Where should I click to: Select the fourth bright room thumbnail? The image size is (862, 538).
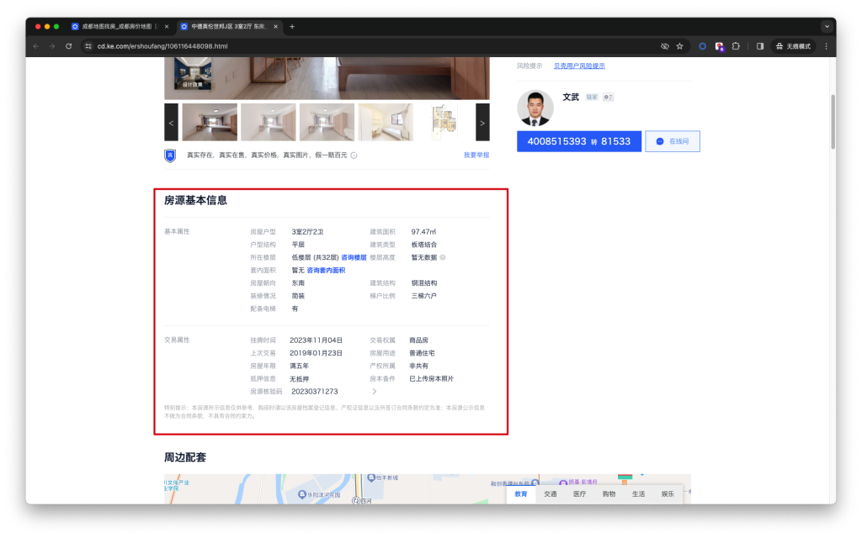(x=386, y=123)
